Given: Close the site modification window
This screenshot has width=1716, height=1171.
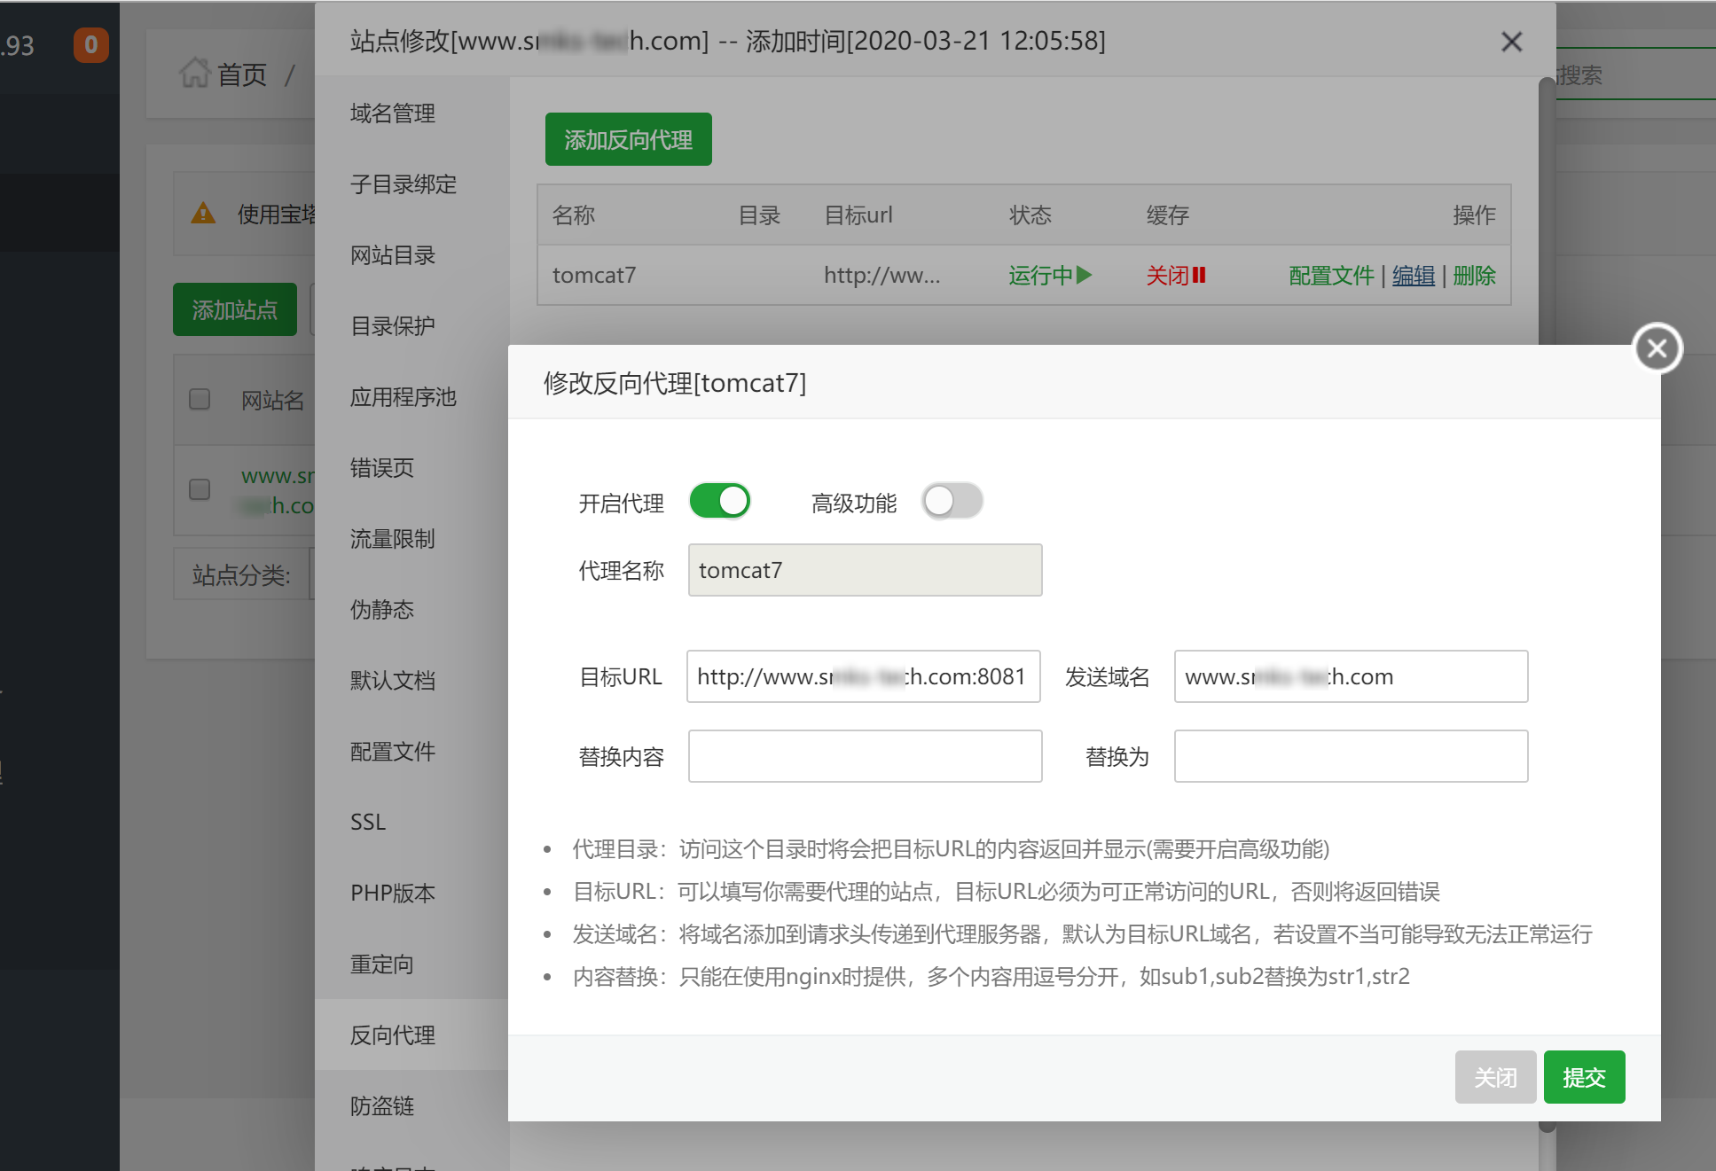Looking at the screenshot, I should (x=1511, y=42).
